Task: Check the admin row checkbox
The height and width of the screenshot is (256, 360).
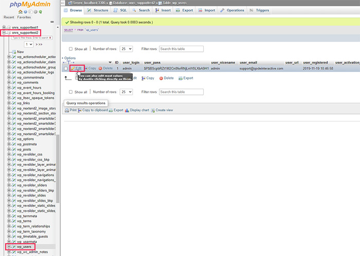Action: tap(66, 68)
